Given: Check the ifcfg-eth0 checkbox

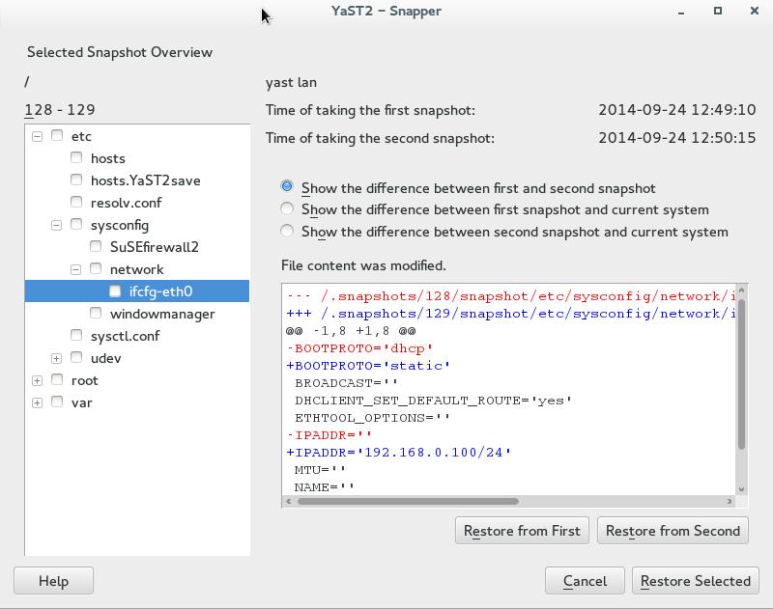Looking at the screenshot, I should click(115, 291).
